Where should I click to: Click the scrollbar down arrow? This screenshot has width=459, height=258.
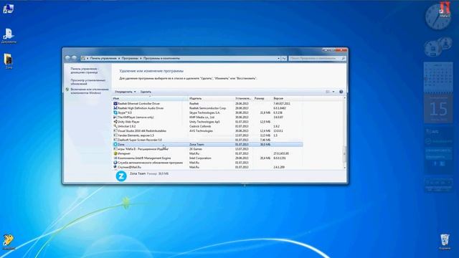[344, 168]
